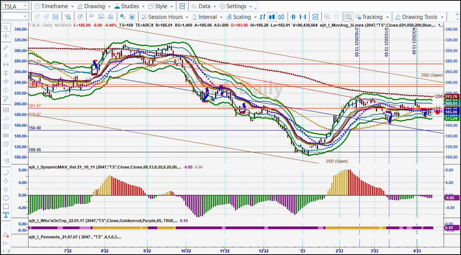This screenshot has height=255, width=461.
Task: Click the strategy gear-with-hash icon
Action: coord(123,17)
